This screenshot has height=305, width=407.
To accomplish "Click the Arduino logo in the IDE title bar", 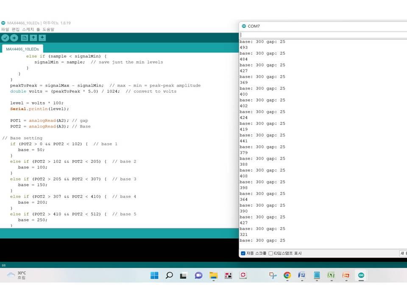I will 3,23.
